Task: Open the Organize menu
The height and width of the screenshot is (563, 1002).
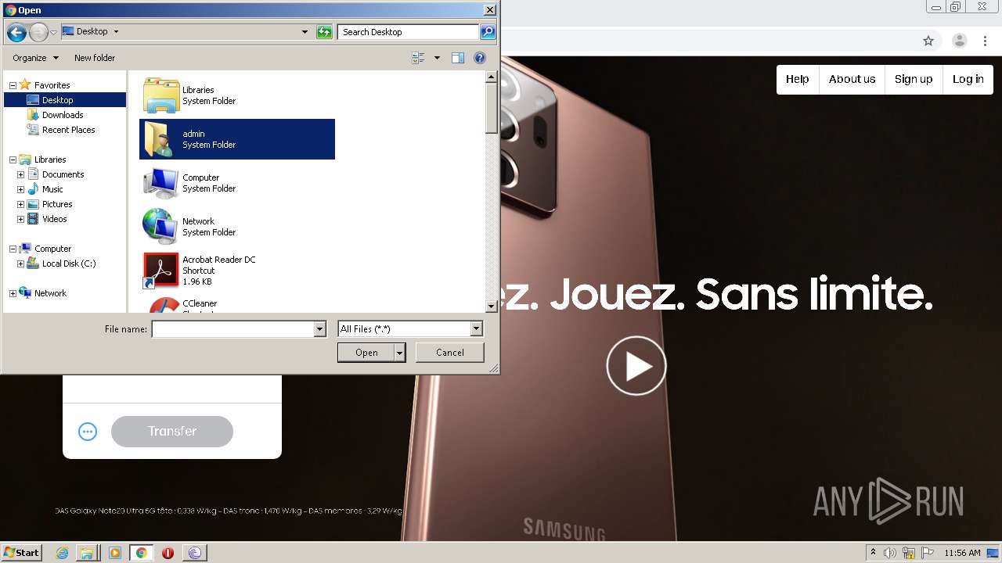Action: [x=35, y=58]
